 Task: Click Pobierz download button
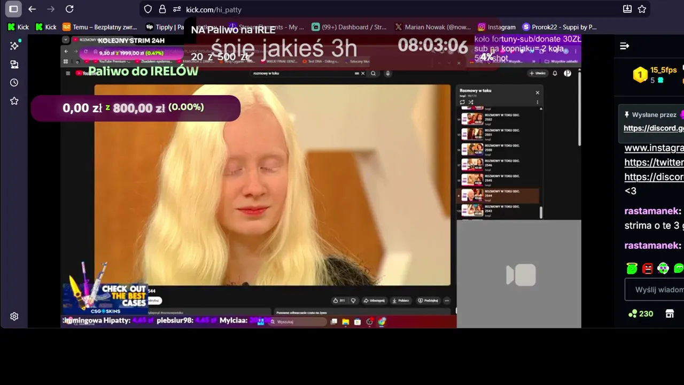click(400, 301)
